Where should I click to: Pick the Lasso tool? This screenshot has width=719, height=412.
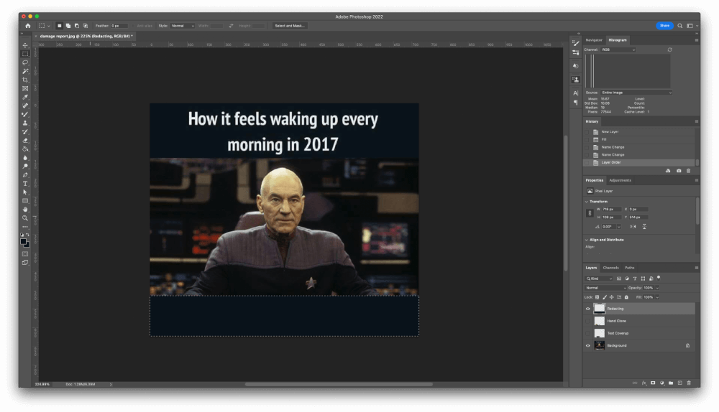click(x=25, y=62)
